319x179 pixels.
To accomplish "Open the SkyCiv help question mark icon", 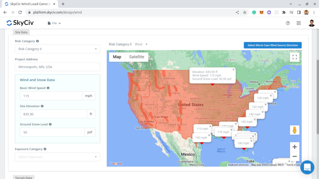I will pyautogui.click(x=288, y=23).
